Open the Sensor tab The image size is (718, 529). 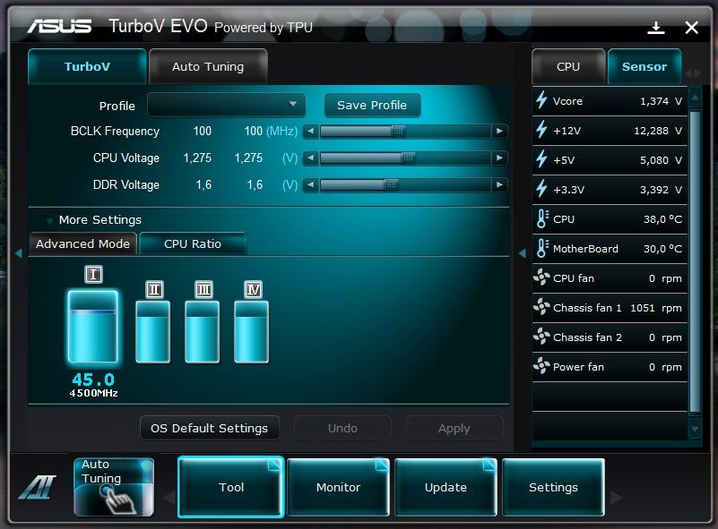click(x=644, y=67)
